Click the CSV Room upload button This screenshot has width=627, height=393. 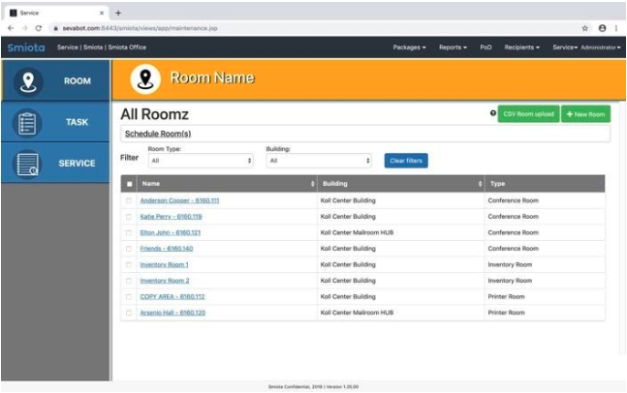coord(528,114)
